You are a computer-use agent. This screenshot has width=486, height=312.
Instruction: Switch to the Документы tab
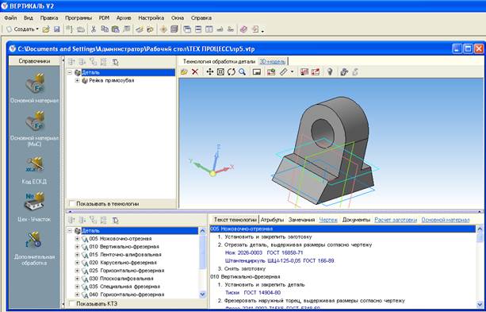(356, 220)
